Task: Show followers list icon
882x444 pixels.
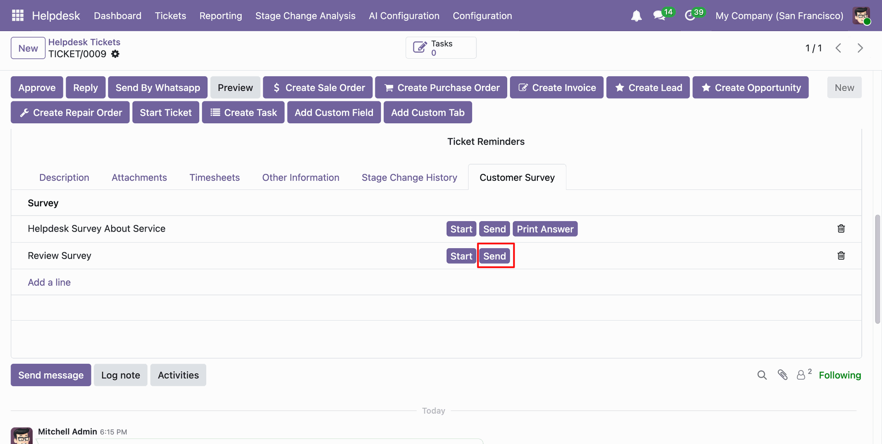Action: point(801,375)
